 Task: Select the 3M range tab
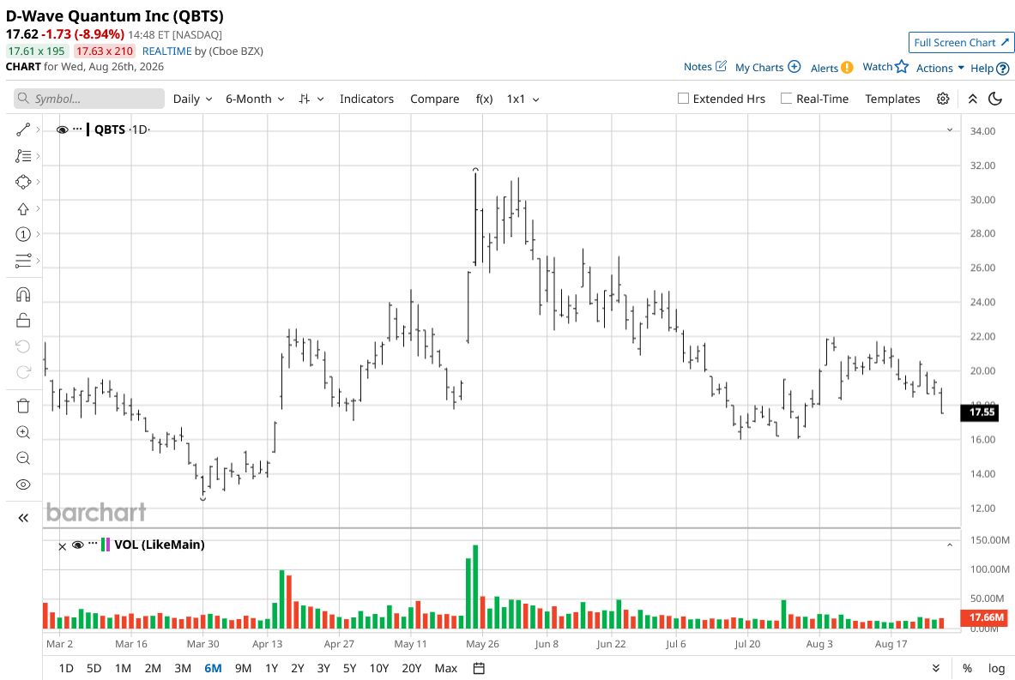click(x=183, y=668)
